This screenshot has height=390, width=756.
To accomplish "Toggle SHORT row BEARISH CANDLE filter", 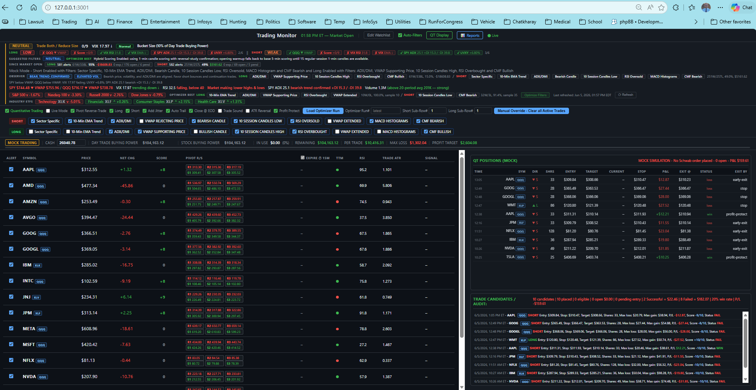I will tap(193, 121).
